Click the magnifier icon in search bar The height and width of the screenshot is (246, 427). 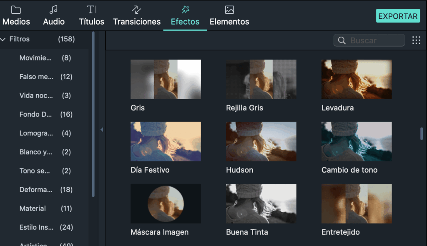click(342, 40)
